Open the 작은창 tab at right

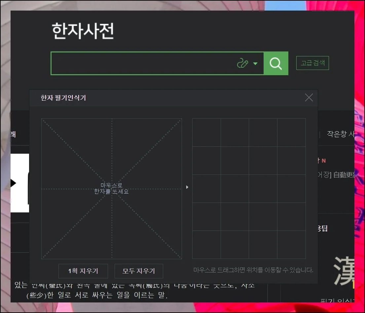pos(340,134)
